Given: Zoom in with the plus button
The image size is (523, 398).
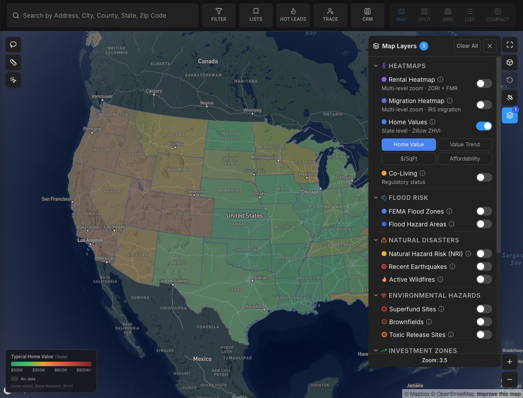Looking at the screenshot, I should coord(510,362).
